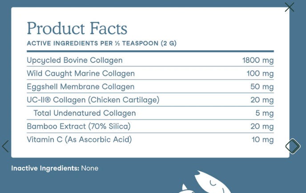Close the Product Facts image viewer
306x193 pixels.
(x=290, y=7)
